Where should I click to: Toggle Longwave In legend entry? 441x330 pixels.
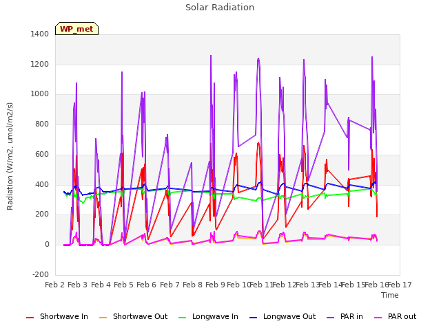point(208,317)
